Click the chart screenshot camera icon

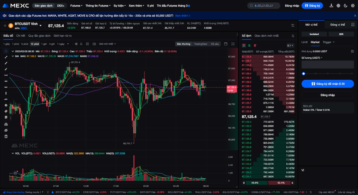point(94,44)
